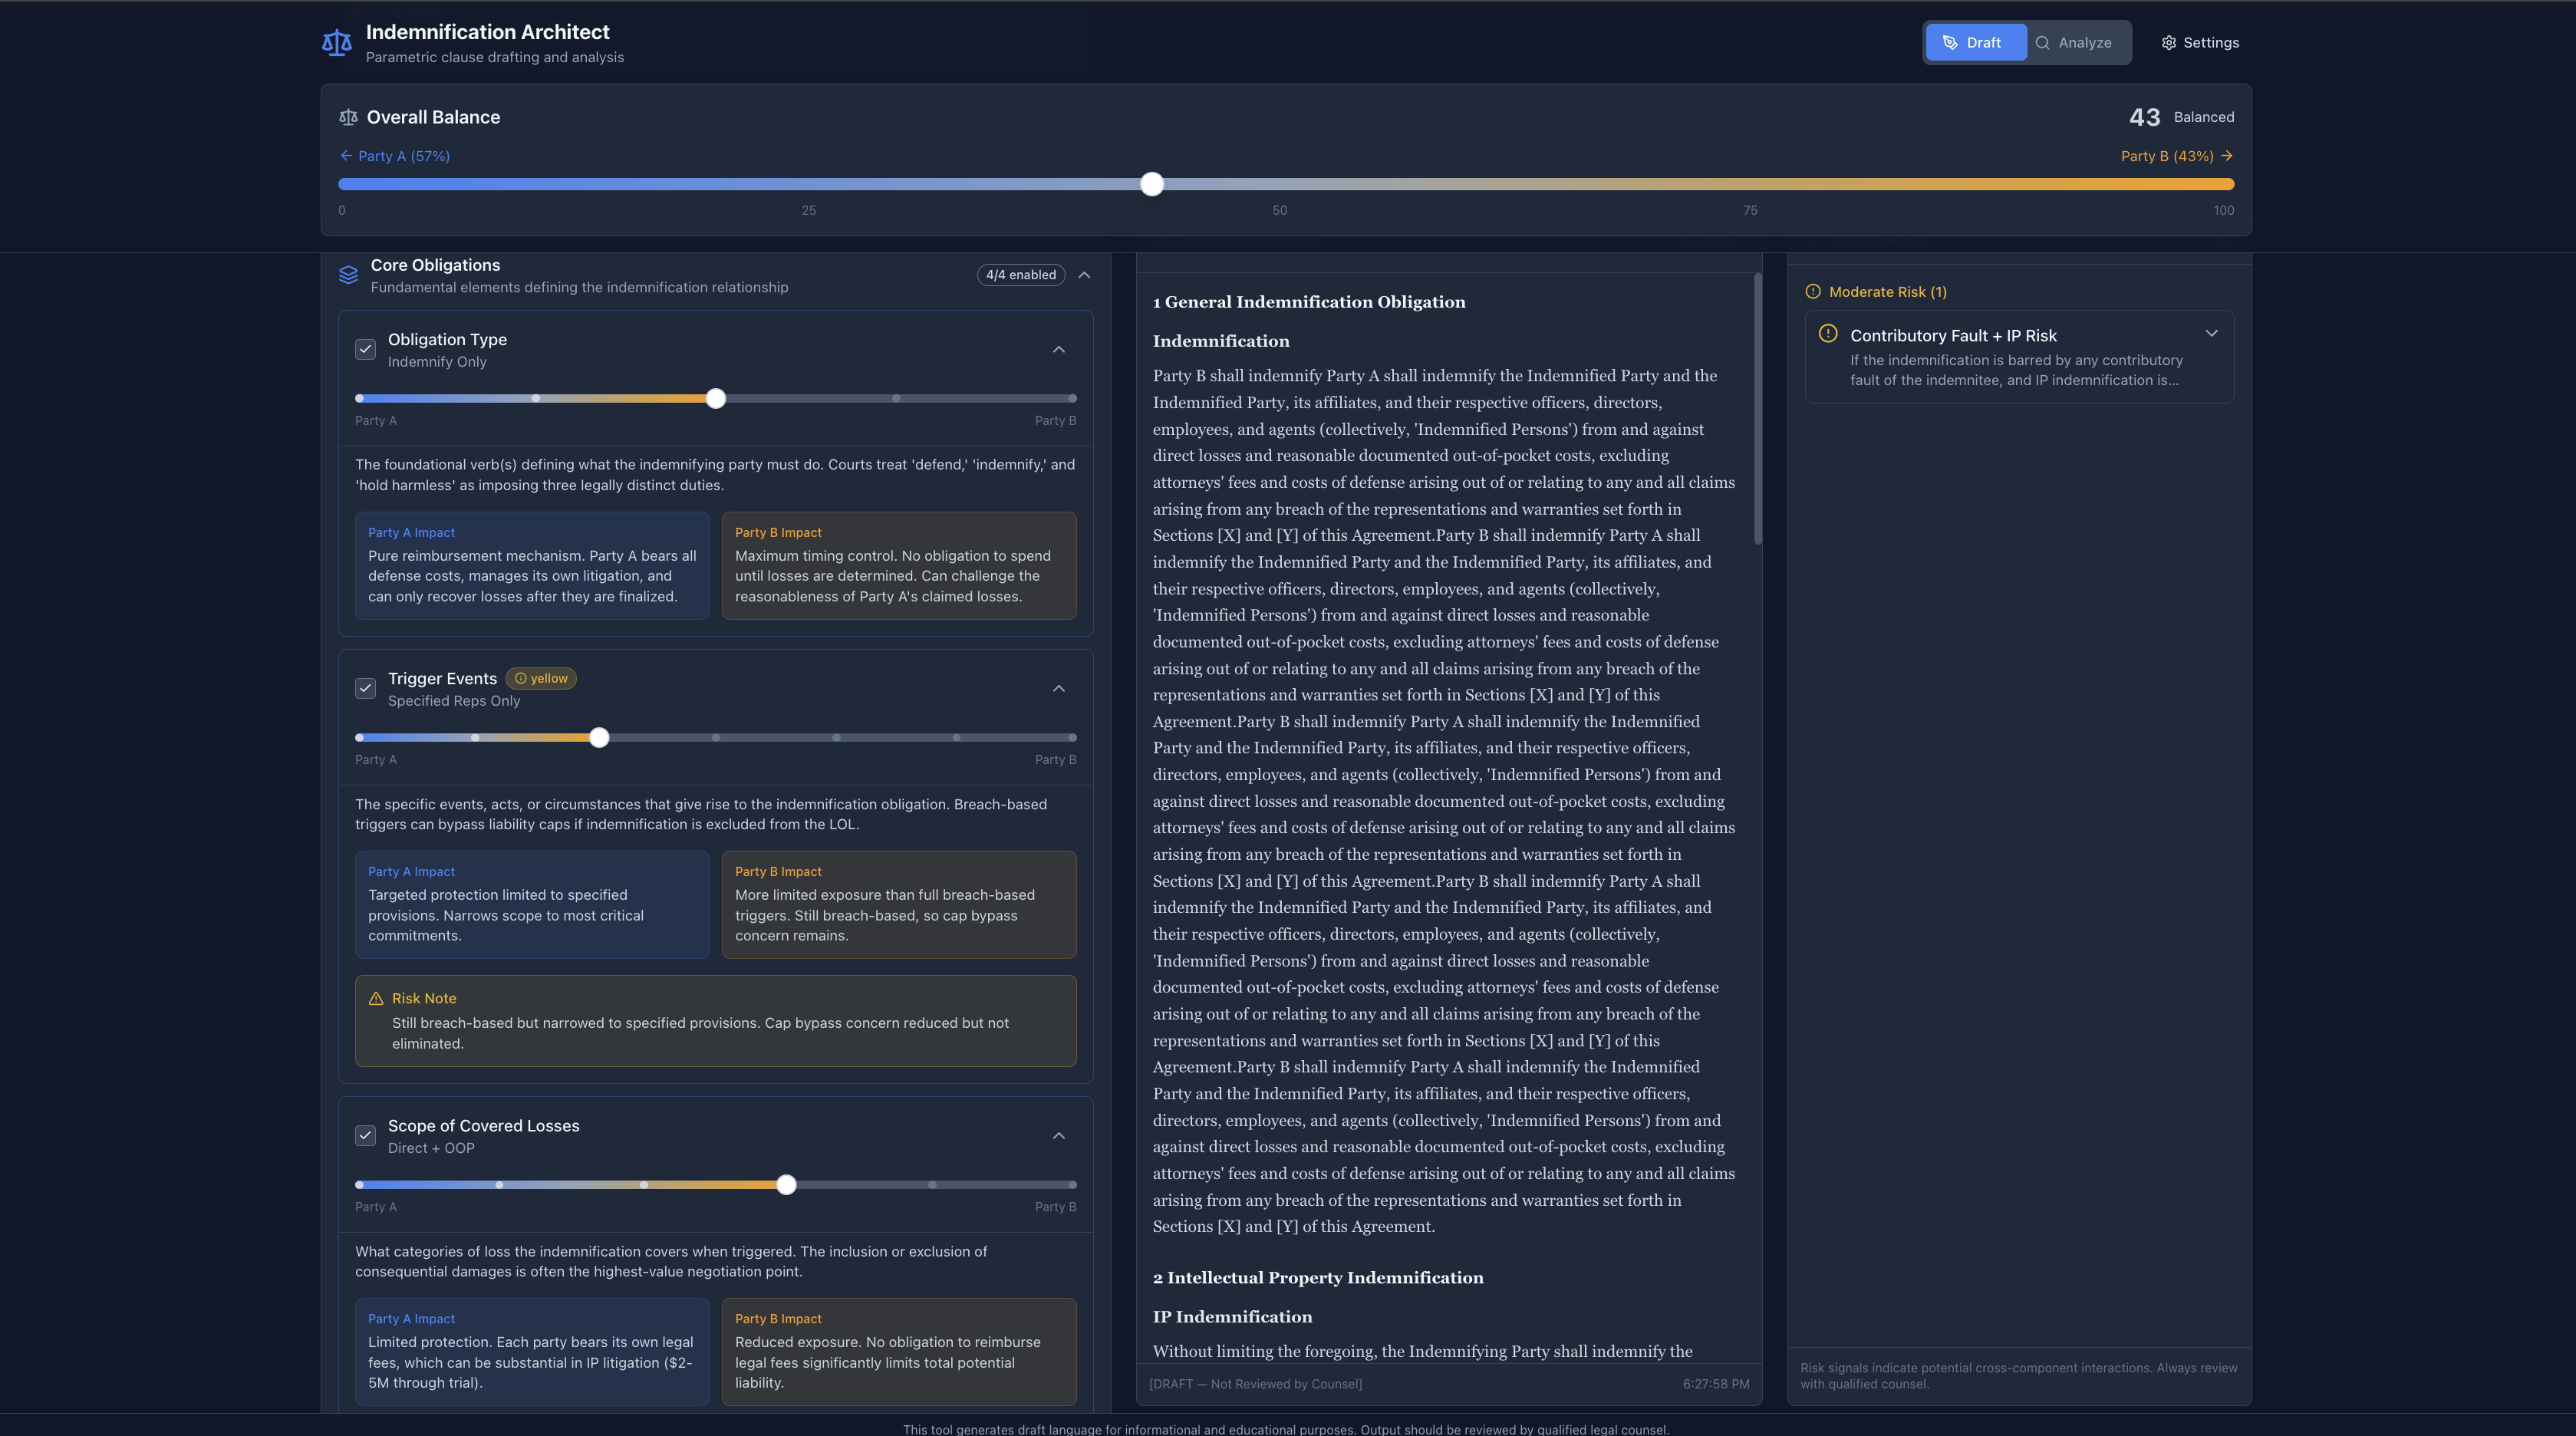Screen dimensions: 2576x1436
Task: Click the first stop dot on Trigger Events slider
Action: (360, 738)
